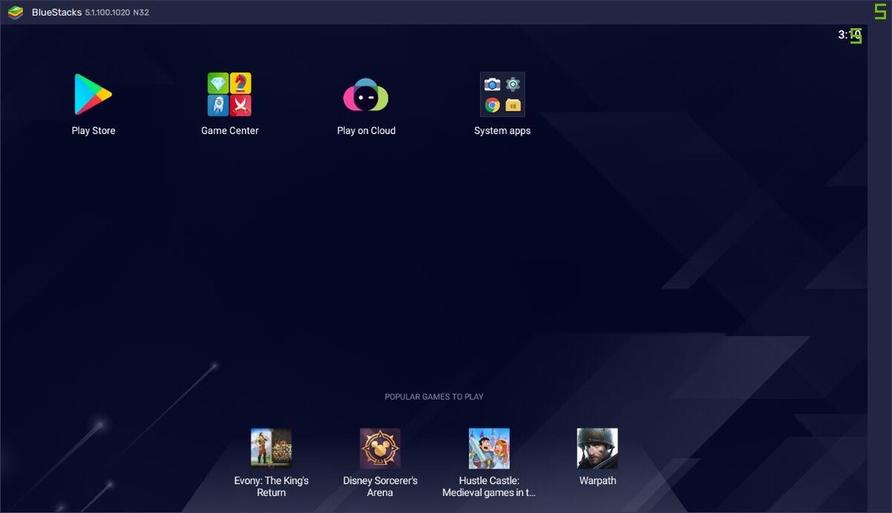
Task: Click the Game Center label text
Action: [230, 131]
